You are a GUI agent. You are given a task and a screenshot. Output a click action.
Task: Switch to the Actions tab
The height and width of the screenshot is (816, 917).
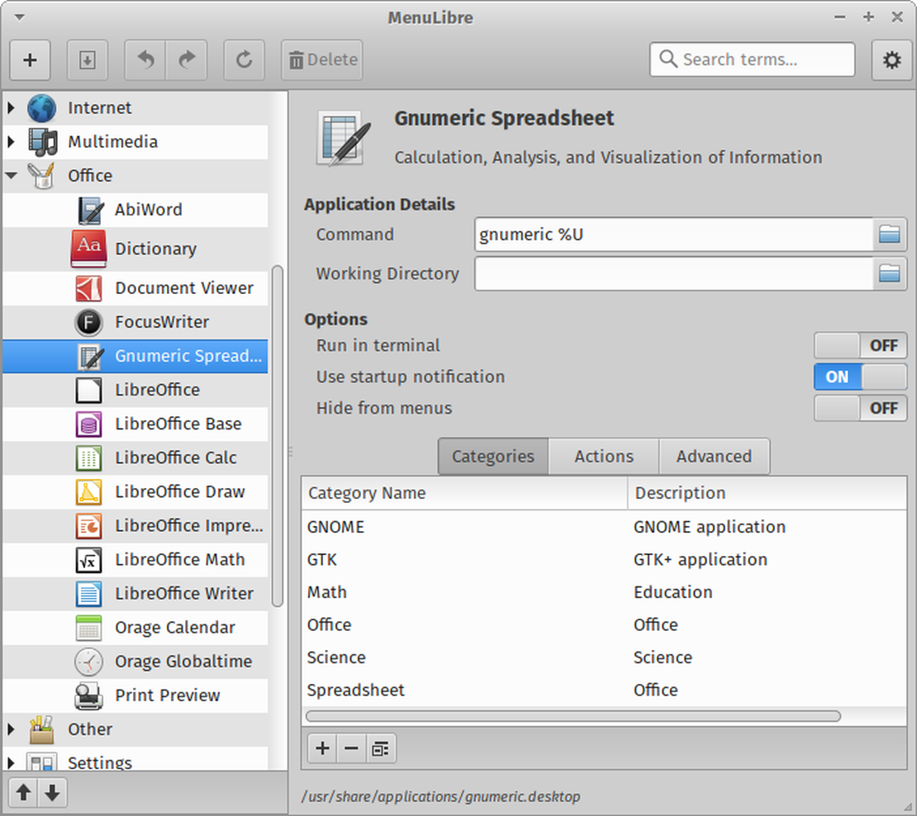[x=602, y=456]
